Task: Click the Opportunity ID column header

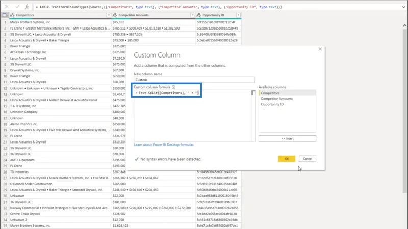Action: point(219,15)
